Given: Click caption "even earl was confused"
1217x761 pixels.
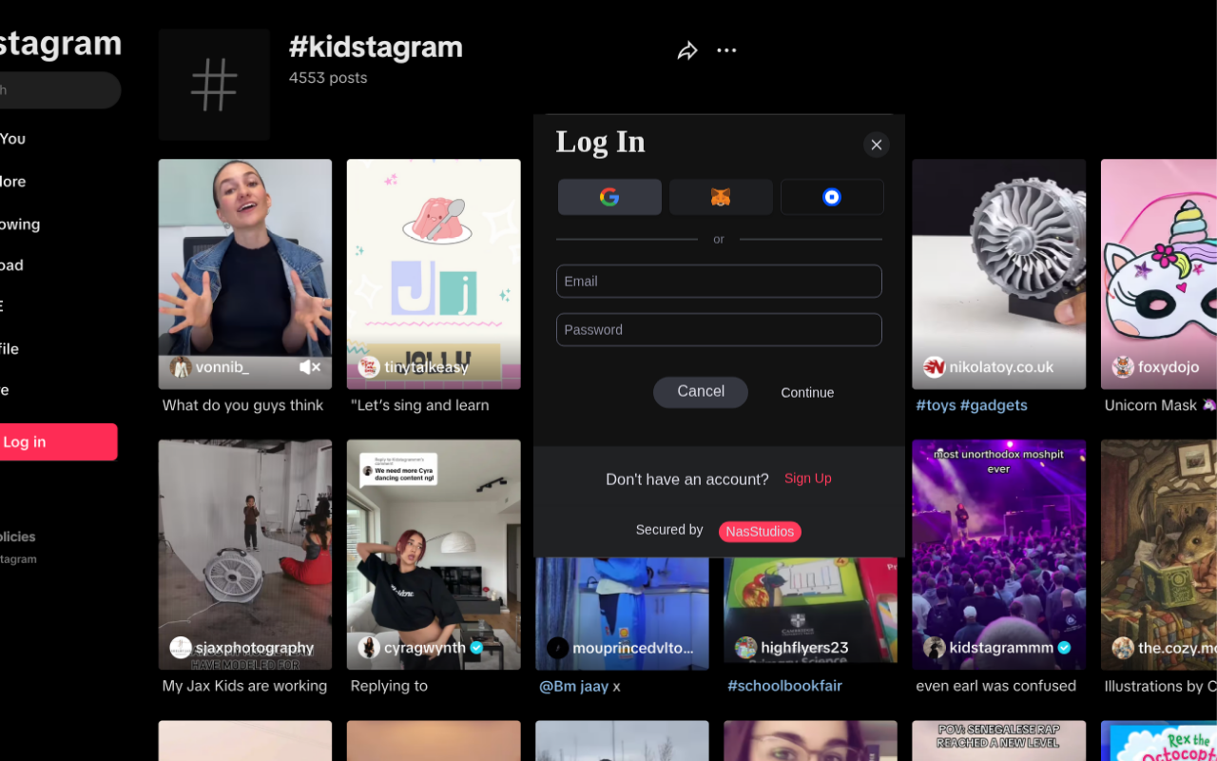Looking at the screenshot, I should [996, 686].
